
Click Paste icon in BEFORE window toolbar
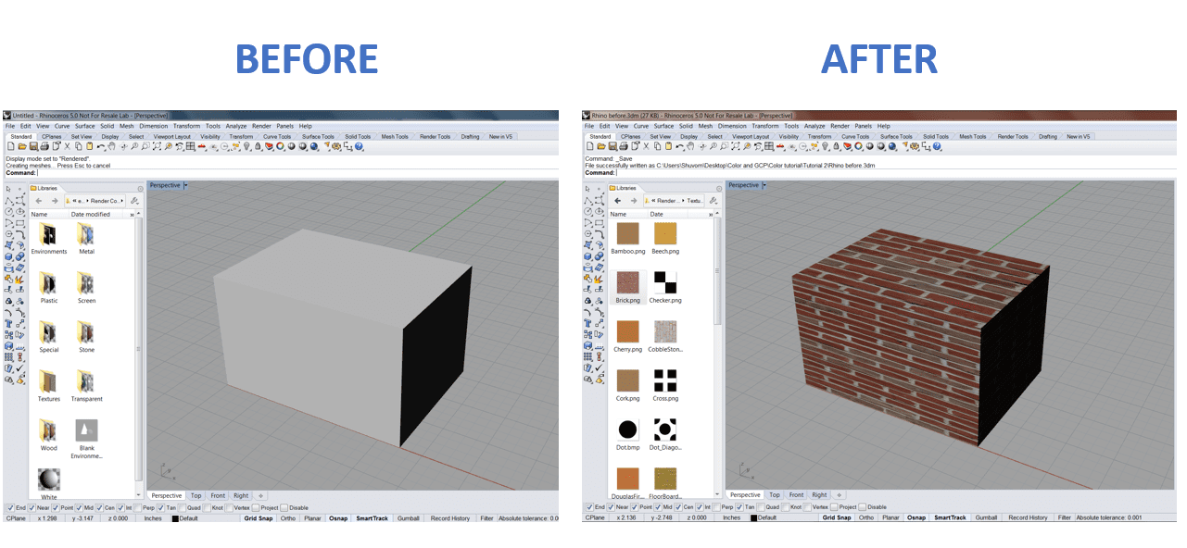[x=89, y=146]
